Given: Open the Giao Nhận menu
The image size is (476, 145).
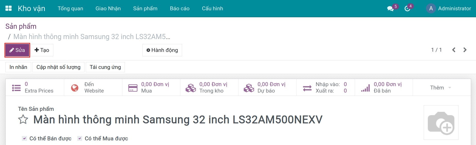Looking at the screenshot, I should 108,8.
